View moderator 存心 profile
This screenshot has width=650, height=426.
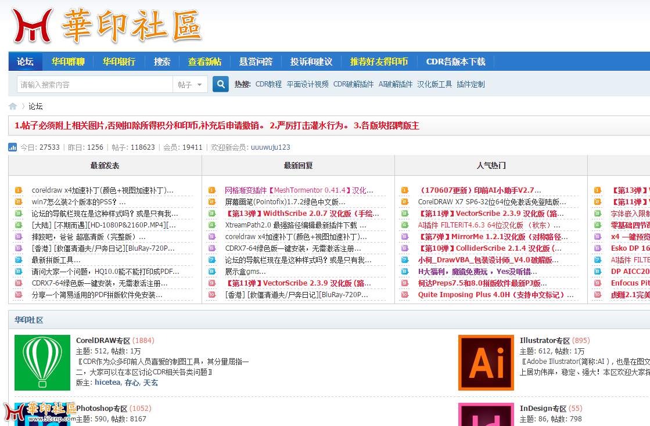(x=132, y=382)
